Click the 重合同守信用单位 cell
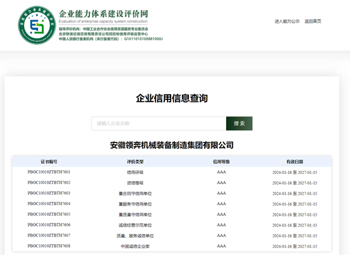This screenshot has height=255, width=350. point(135,194)
